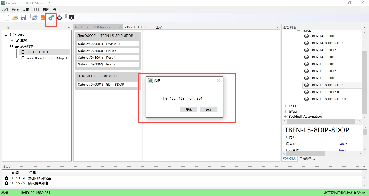Click the new file toolbar icon
The width and height of the screenshot is (369, 196).
click(x=7, y=18)
